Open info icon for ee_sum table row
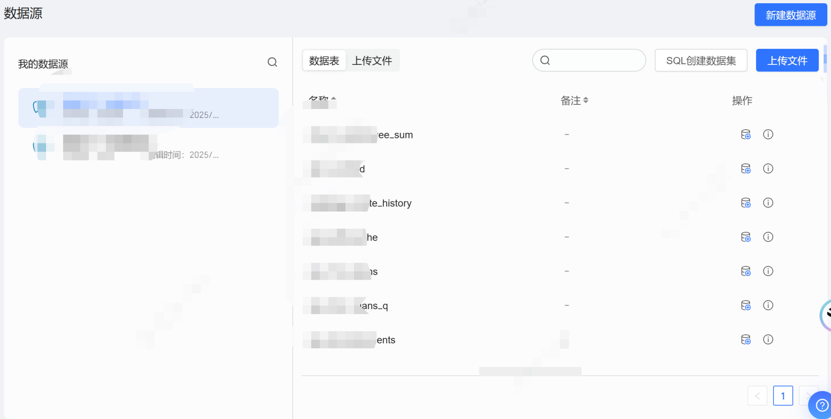Image resolution: width=831 pixels, height=419 pixels. click(768, 134)
